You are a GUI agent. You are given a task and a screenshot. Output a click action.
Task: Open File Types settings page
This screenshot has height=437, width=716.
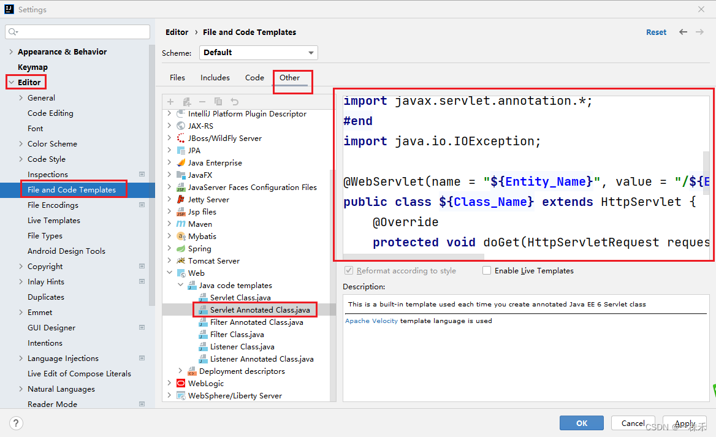click(45, 235)
